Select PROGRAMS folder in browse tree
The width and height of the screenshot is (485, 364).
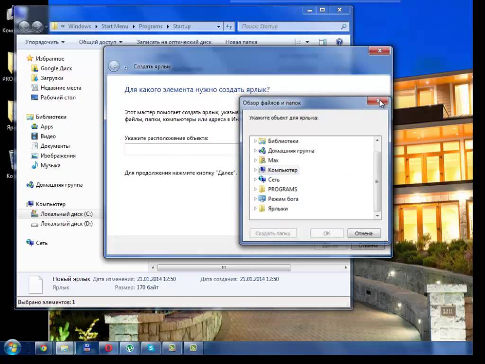click(282, 190)
